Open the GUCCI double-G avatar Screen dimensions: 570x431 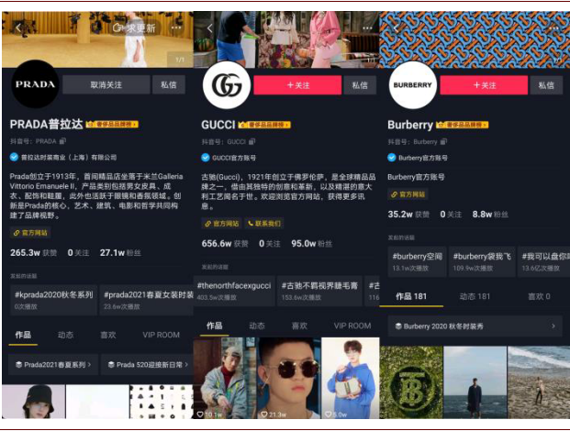[x=227, y=85]
